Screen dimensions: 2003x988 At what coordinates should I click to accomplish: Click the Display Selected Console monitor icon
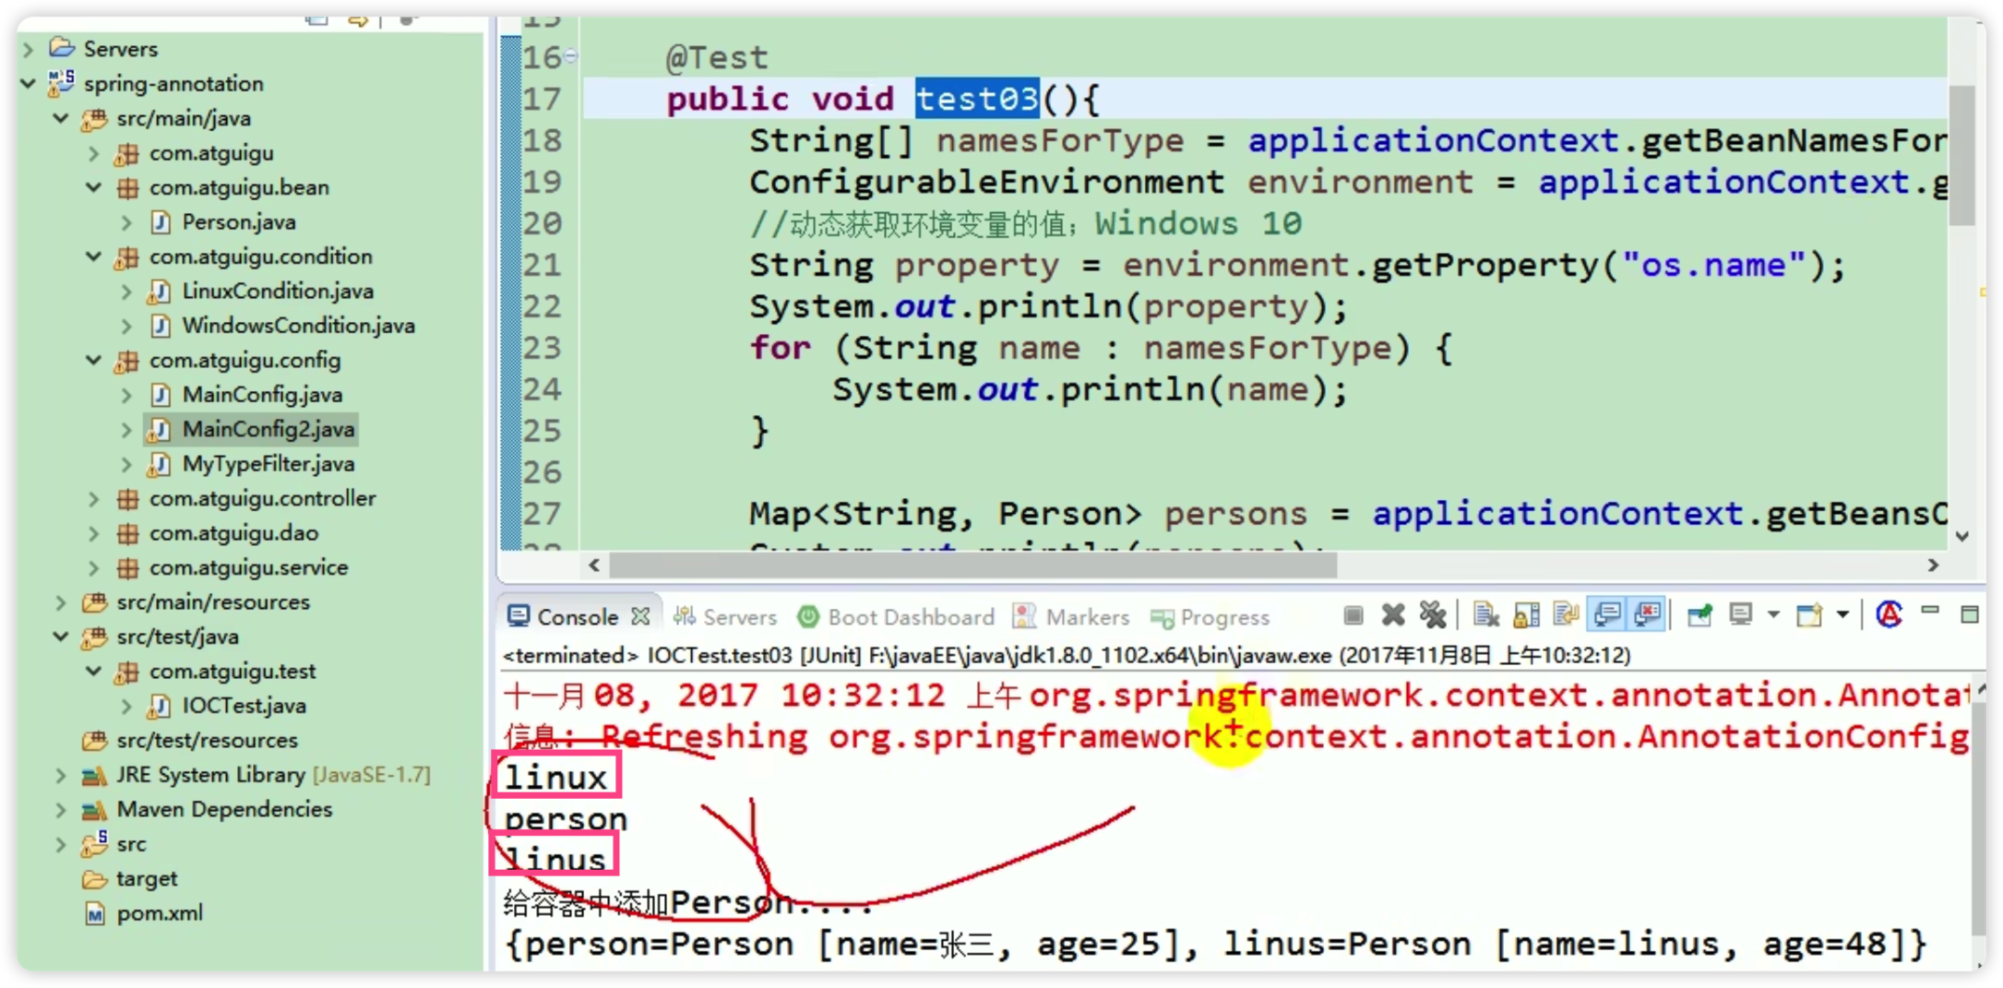(x=1741, y=615)
